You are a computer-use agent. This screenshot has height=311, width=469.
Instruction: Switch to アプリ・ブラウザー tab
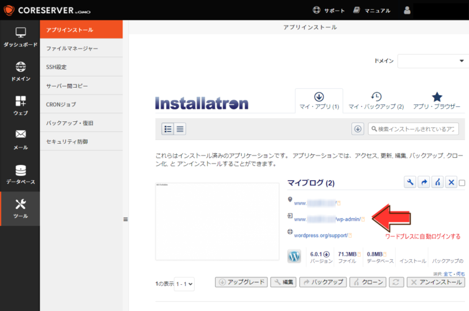(x=437, y=101)
